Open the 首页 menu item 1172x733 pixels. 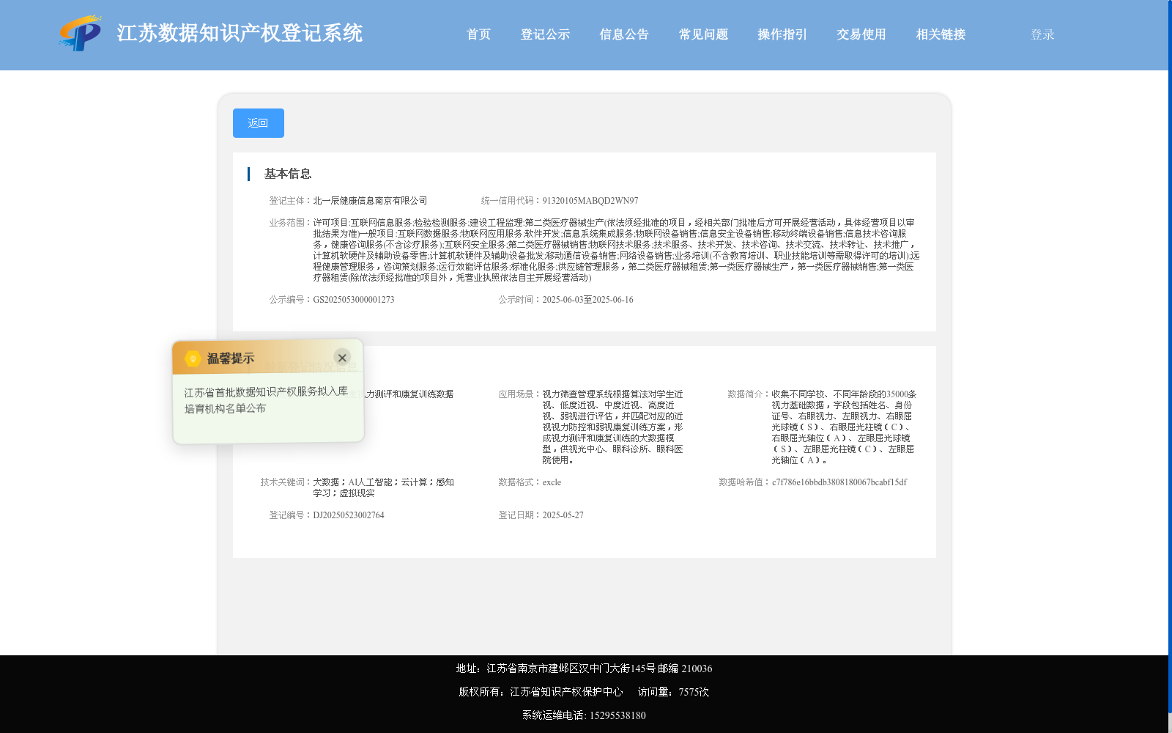[x=478, y=34]
